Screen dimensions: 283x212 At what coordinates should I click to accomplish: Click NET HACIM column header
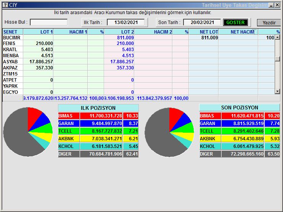[x=238, y=32]
